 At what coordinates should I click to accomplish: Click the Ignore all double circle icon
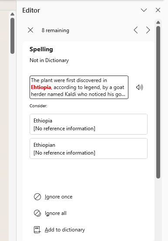[37, 213]
